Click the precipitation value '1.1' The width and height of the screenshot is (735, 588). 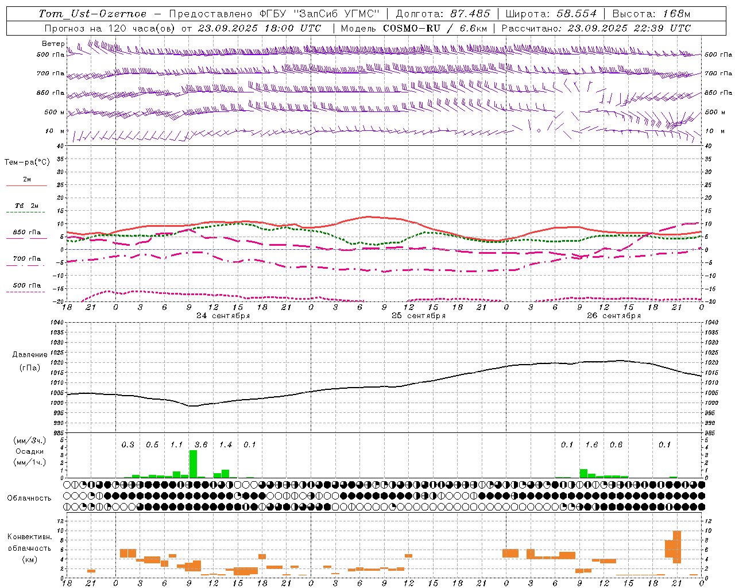(x=176, y=445)
